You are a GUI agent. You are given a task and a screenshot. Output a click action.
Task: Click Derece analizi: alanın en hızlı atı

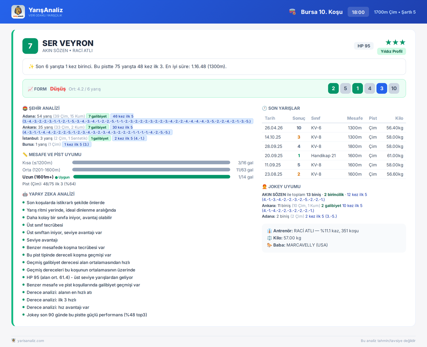coord(59,292)
